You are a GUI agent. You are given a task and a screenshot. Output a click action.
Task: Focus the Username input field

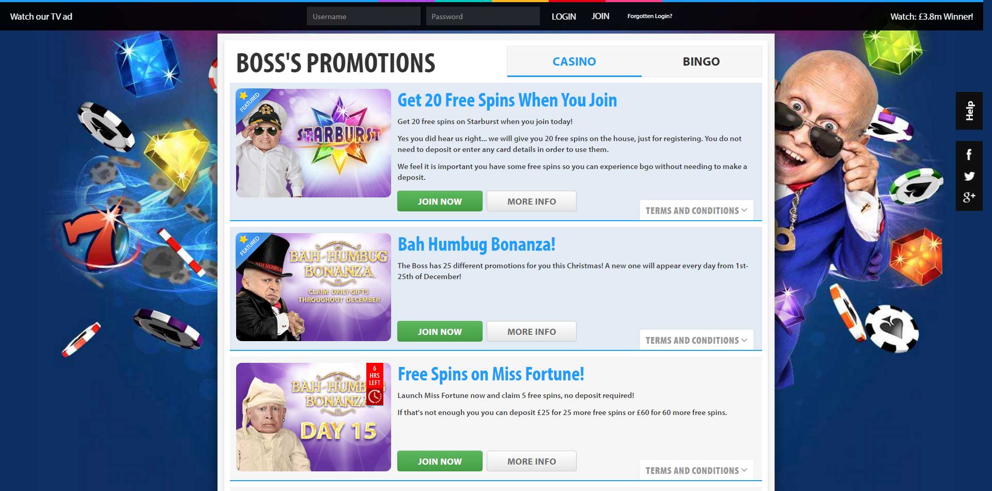(364, 16)
